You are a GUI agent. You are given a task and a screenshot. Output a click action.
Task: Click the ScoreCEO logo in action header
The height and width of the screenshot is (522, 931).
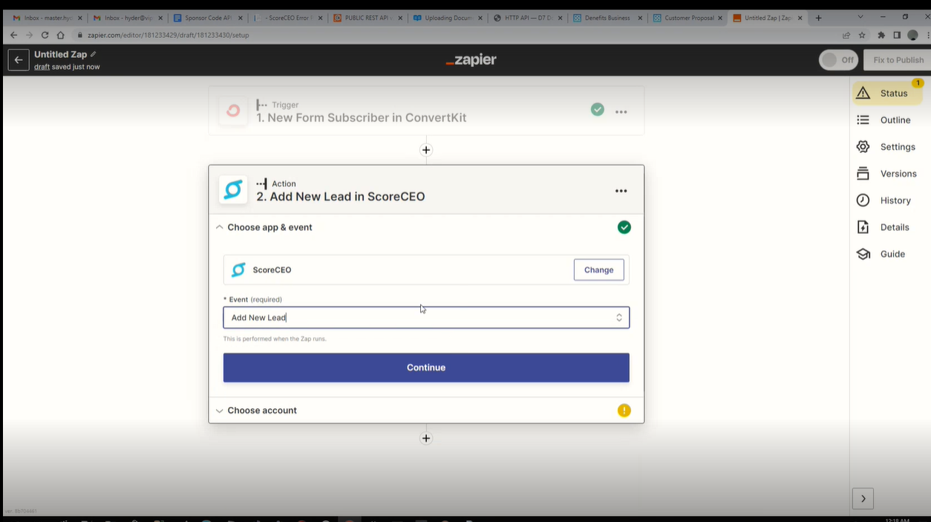point(233,189)
